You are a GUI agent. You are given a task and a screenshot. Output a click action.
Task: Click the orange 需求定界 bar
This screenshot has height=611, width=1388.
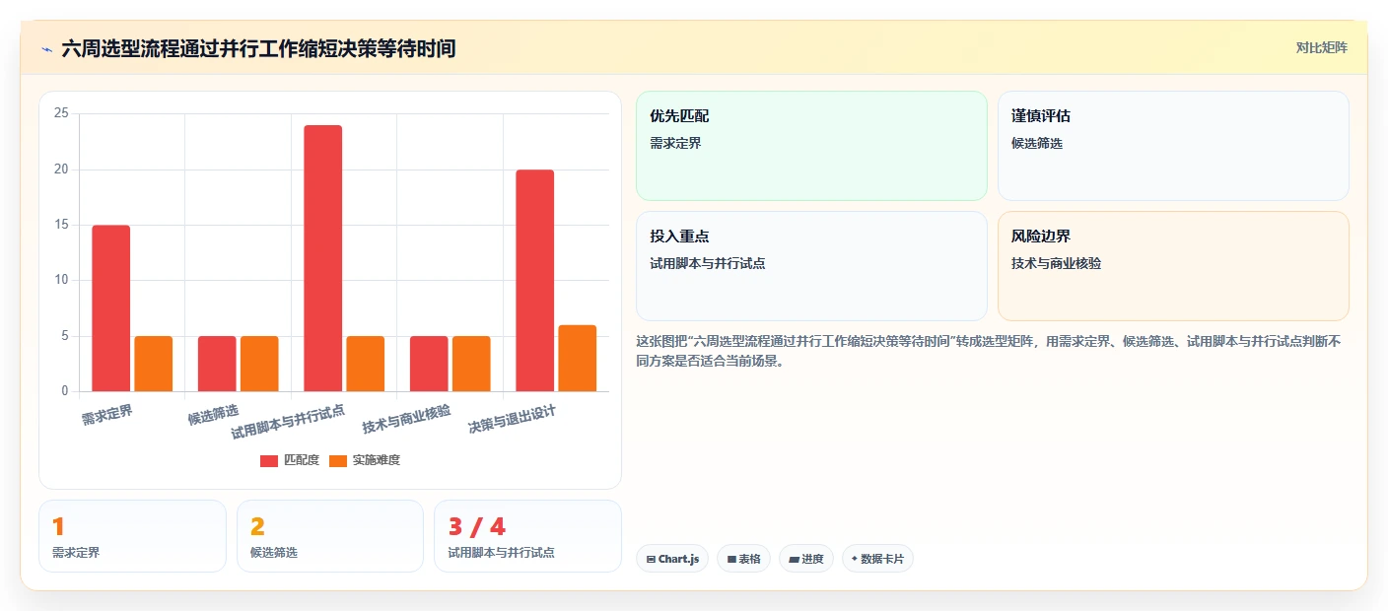(154, 364)
